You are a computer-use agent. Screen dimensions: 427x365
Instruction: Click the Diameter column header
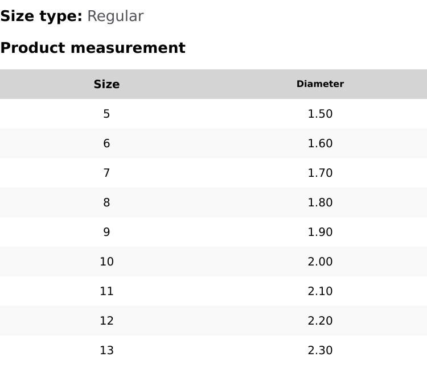[320, 84]
